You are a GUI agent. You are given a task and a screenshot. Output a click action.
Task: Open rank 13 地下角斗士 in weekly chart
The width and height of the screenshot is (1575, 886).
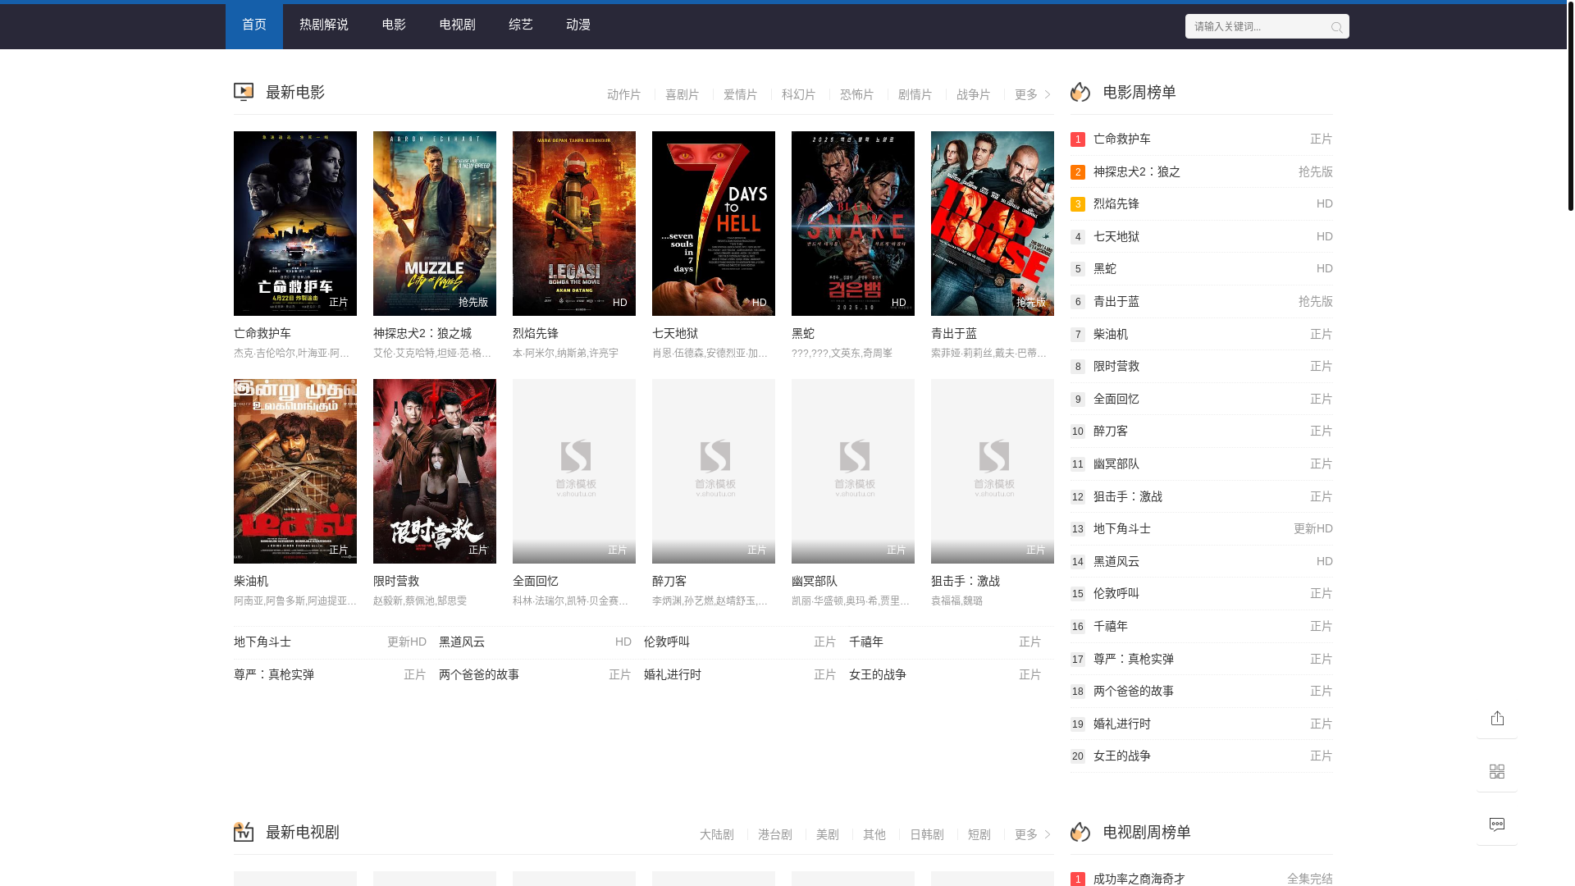pyautogui.click(x=1202, y=529)
